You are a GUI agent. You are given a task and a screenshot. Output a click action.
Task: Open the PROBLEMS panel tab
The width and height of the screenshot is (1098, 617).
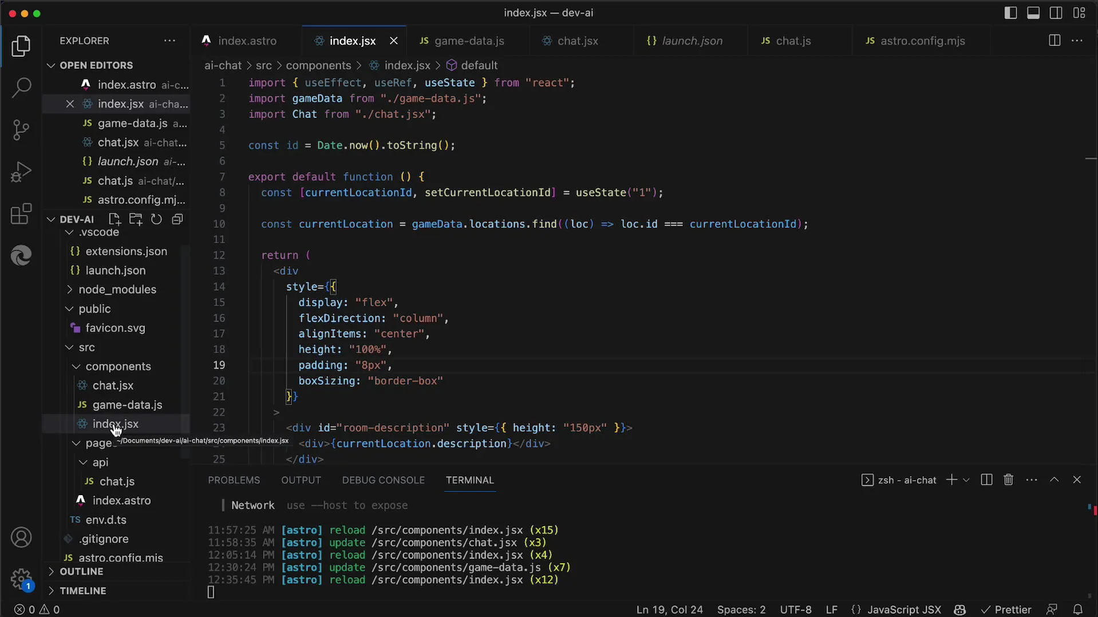click(234, 480)
